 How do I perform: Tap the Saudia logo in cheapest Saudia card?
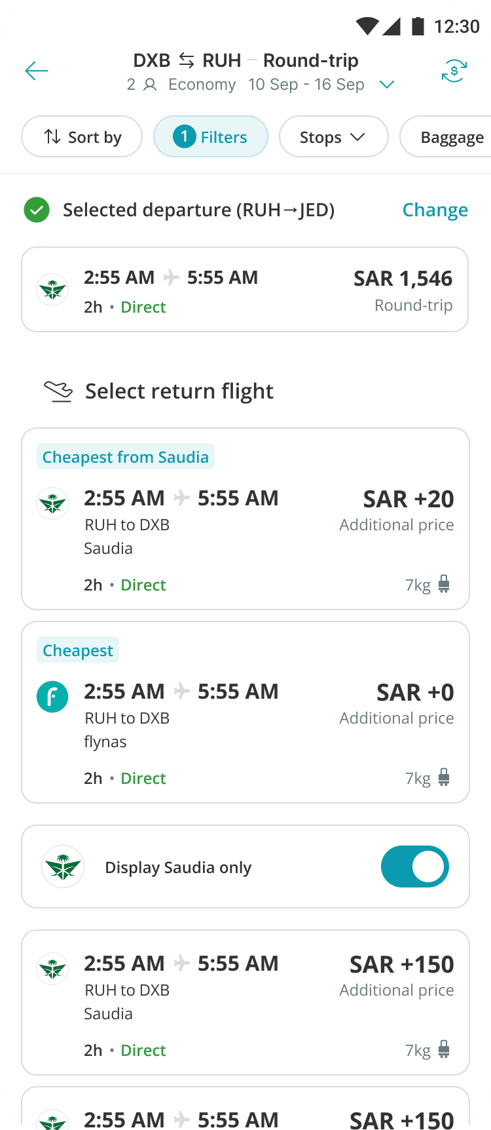pos(52,503)
